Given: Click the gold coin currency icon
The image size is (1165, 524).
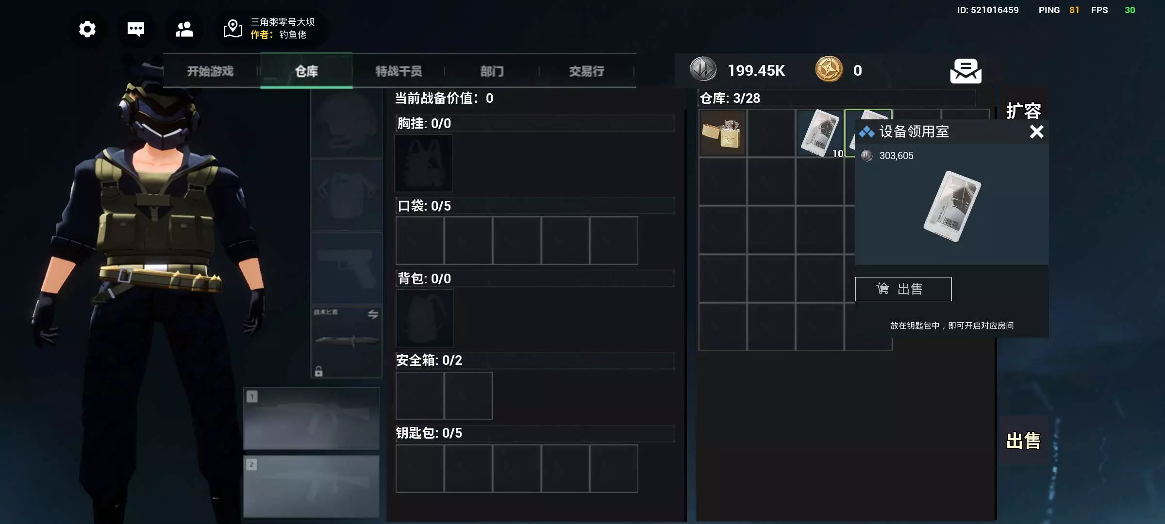Looking at the screenshot, I should tap(829, 69).
